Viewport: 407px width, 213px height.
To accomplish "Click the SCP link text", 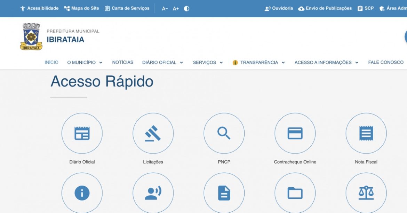I will [x=369, y=8].
